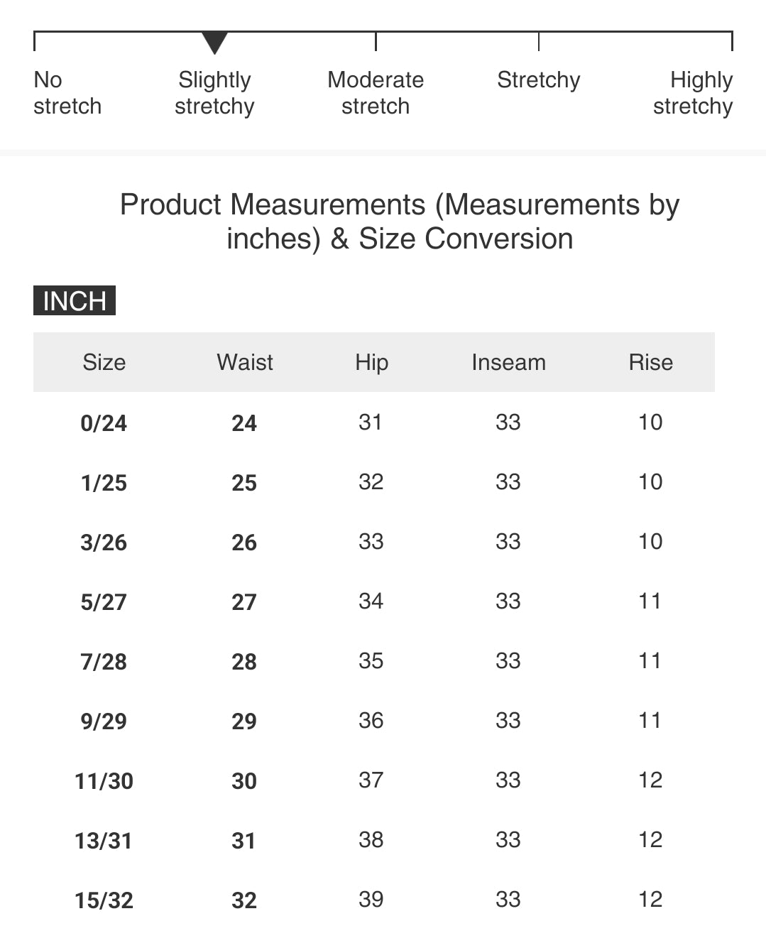
Task: Select the 9/29 size row
Action: coord(104,721)
